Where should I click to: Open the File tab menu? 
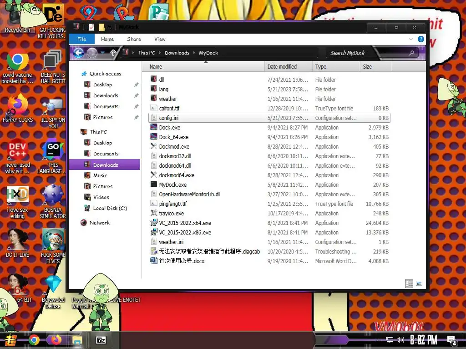(x=82, y=39)
